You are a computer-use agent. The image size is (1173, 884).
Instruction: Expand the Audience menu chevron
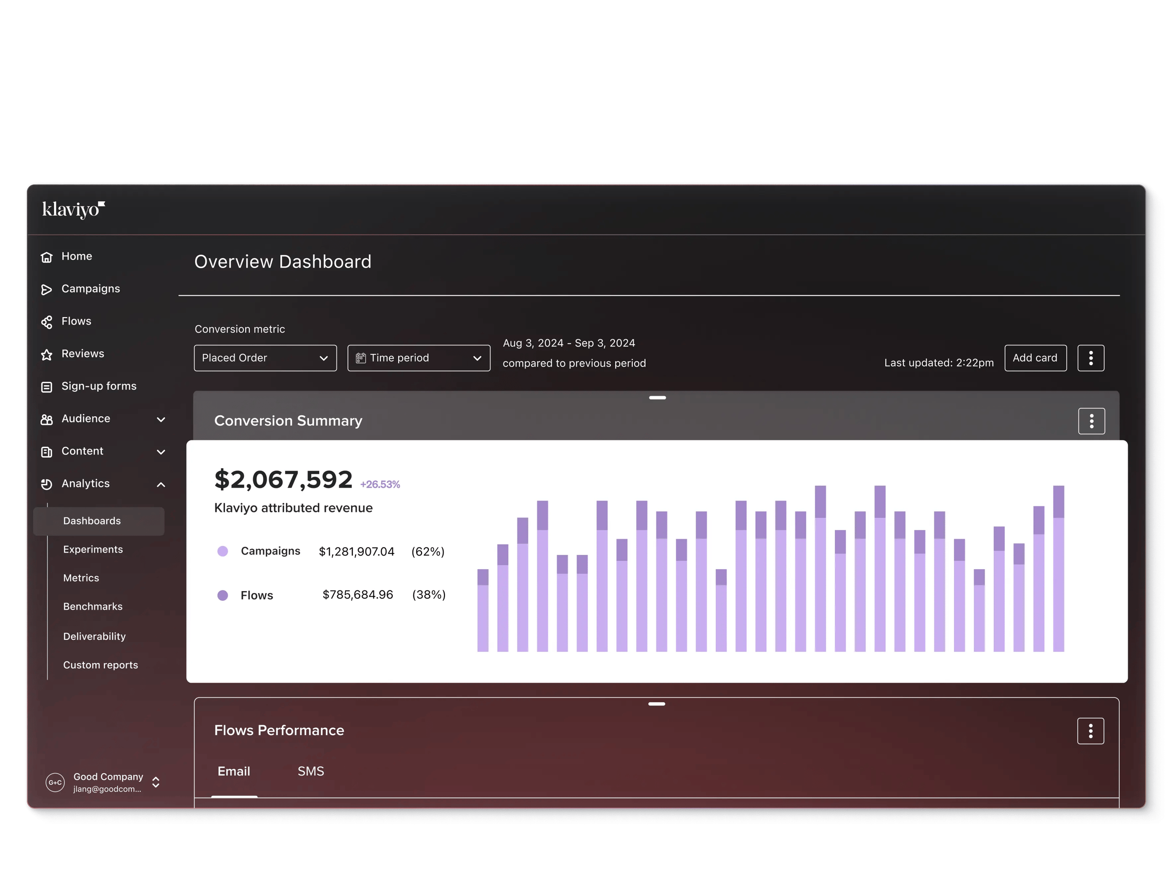point(161,419)
